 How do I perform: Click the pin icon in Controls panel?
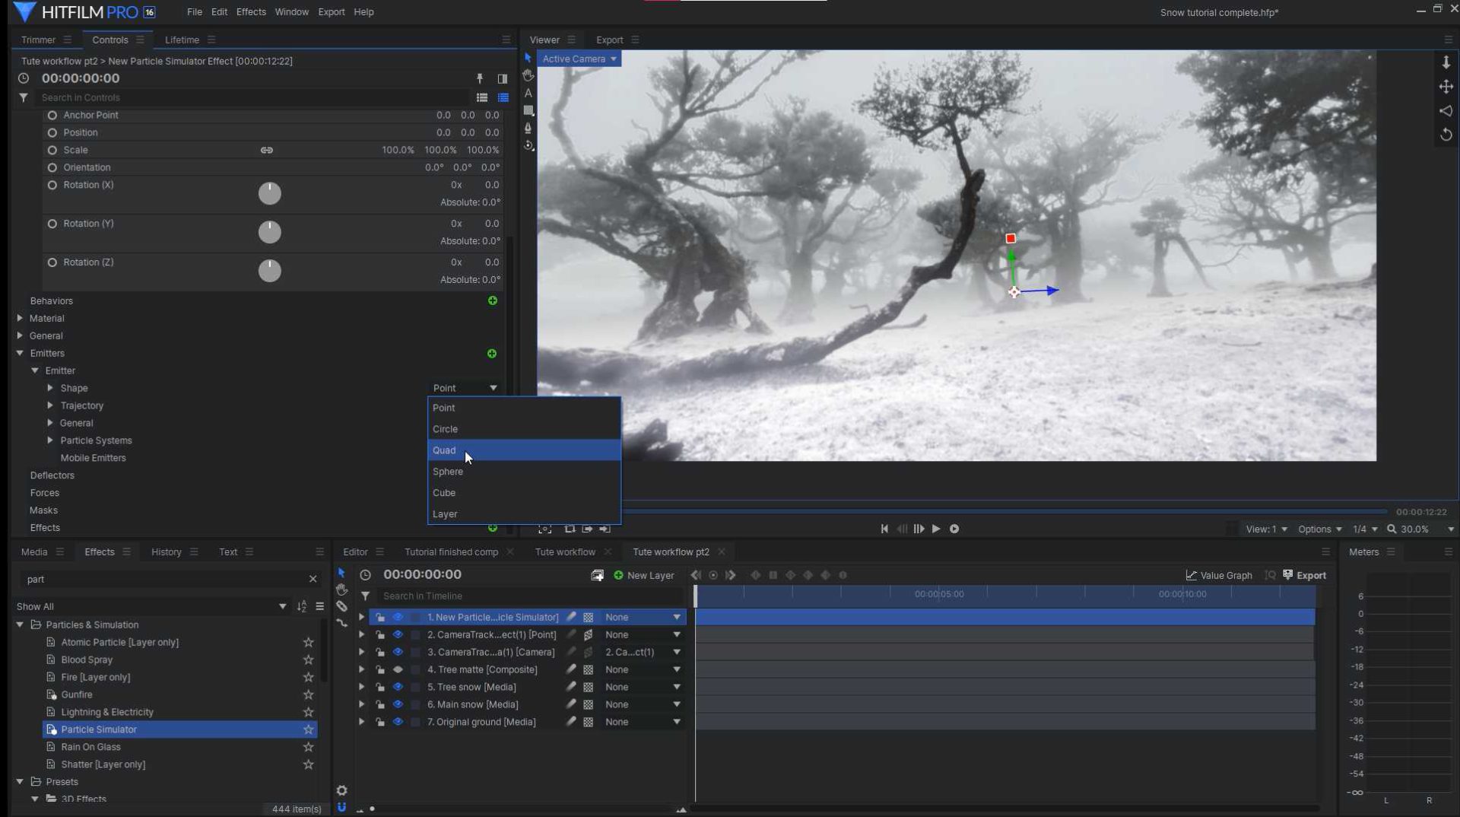pos(480,78)
